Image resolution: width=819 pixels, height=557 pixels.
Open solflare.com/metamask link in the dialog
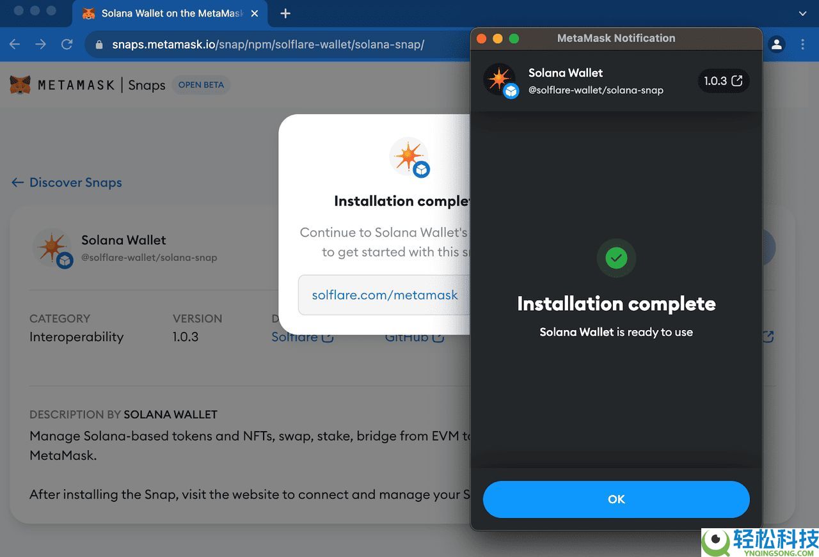(385, 295)
